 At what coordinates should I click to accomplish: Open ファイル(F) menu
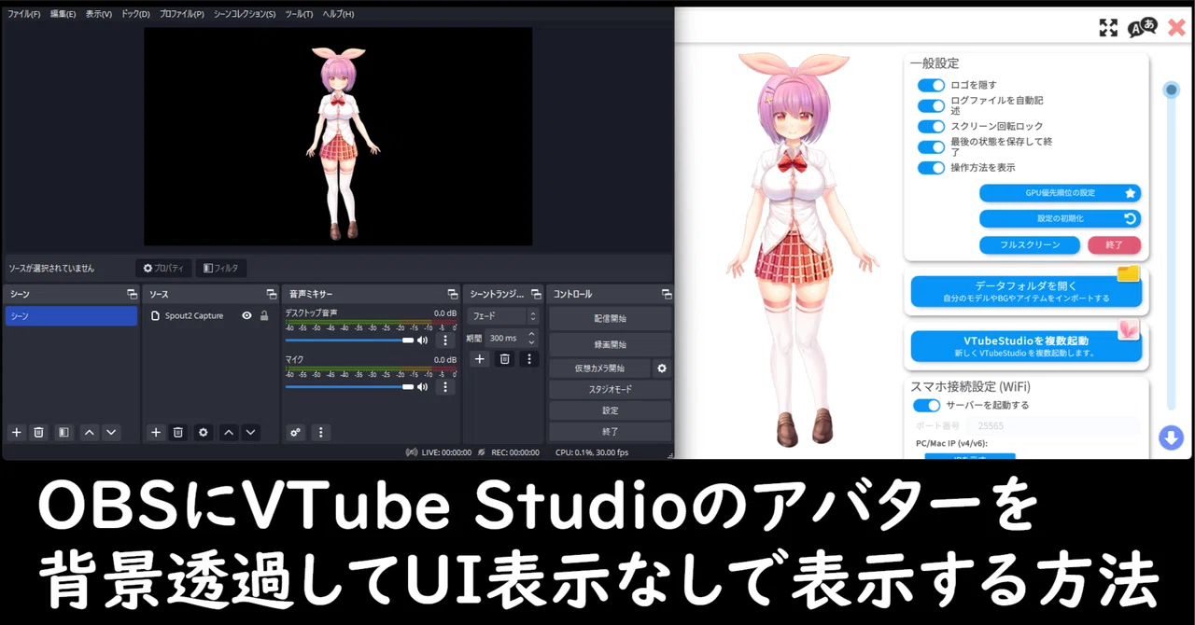[x=23, y=14]
